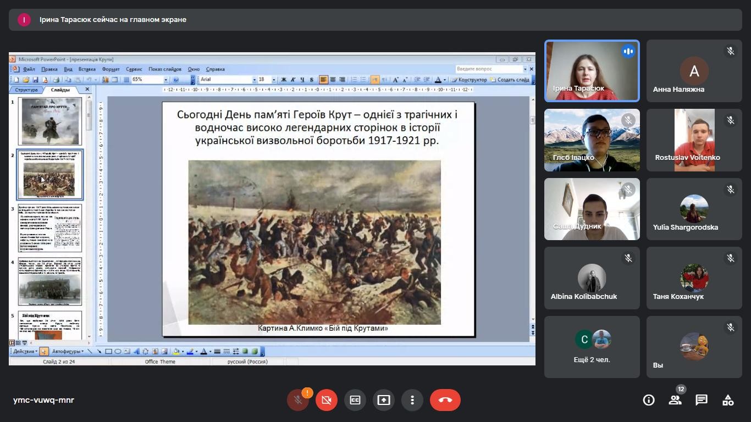Open the chat messages panel
The height and width of the screenshot is (422, 751).
point(702,400)
